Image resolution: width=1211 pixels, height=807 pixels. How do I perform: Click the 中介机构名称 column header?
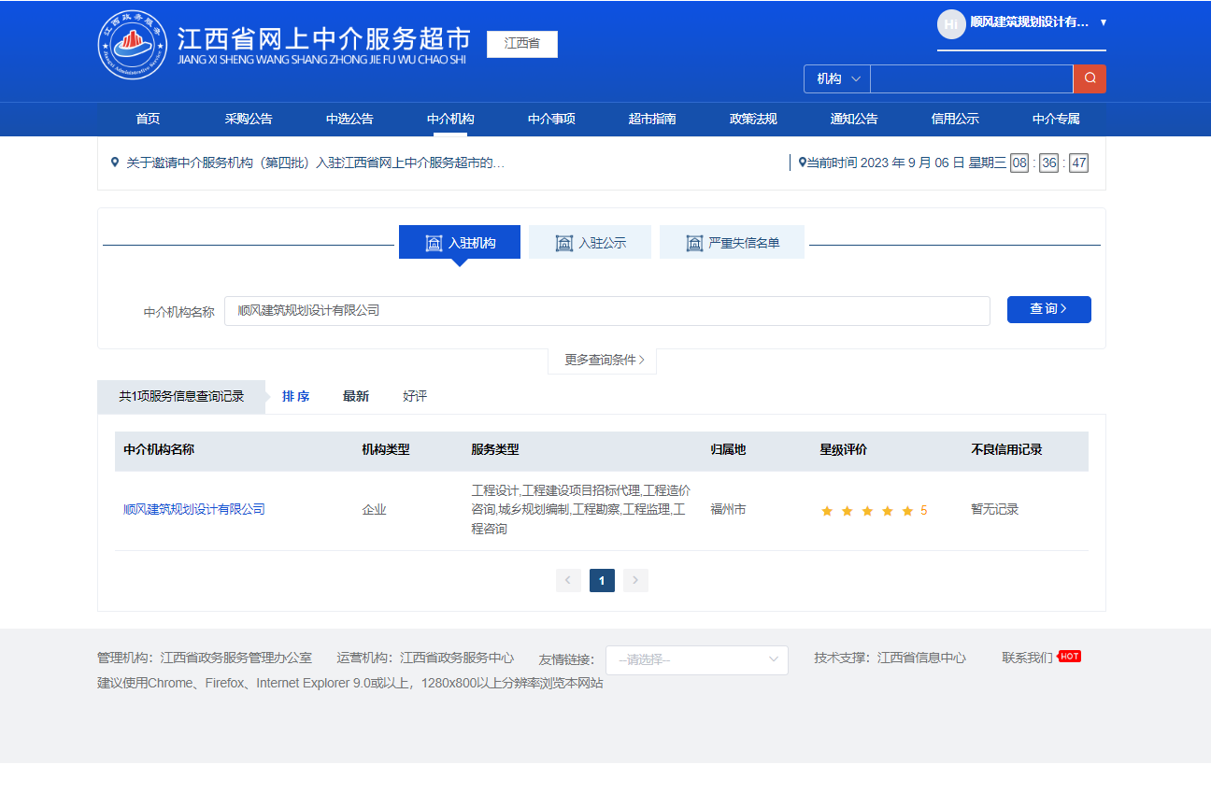(x=159, y=450)
